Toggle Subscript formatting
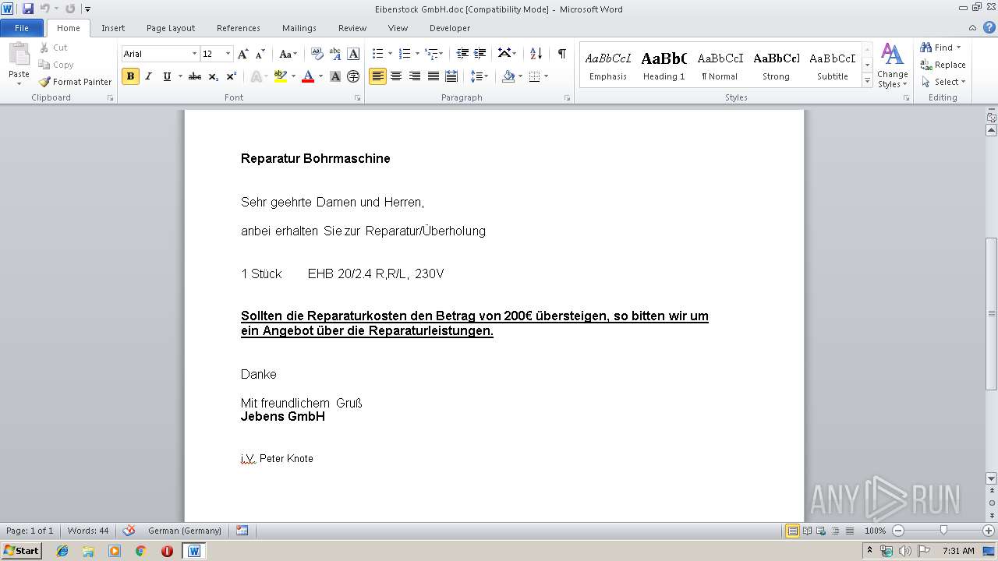The height and width of the screenshot is (561, 998). pyautogui.click(x=213, y=76)
